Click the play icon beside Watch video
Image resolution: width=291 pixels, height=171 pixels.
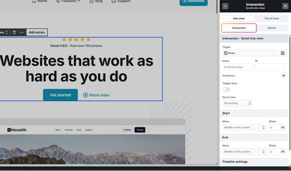[85, 95]
